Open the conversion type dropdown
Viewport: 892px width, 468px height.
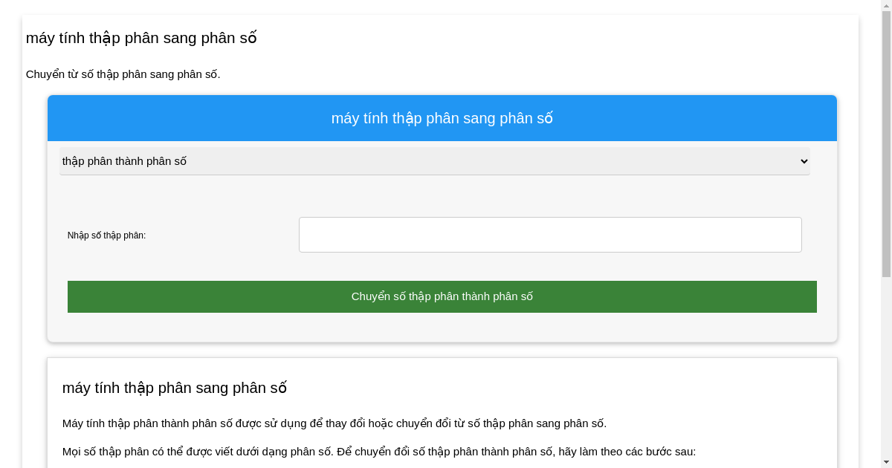434,161
